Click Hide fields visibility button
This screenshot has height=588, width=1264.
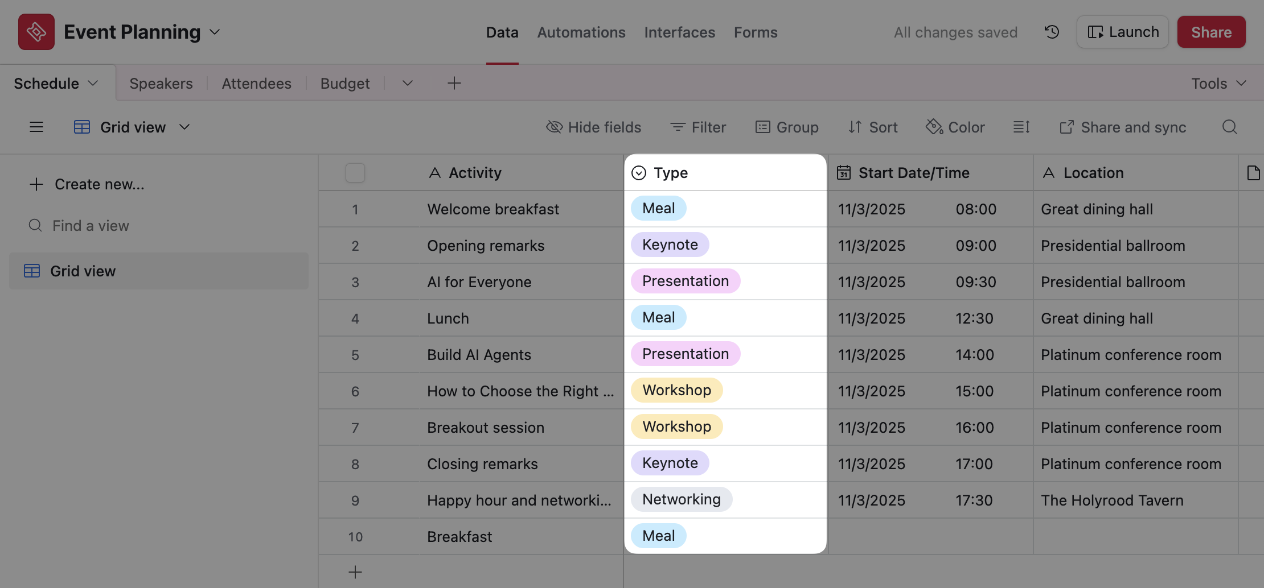coord(593,127)
